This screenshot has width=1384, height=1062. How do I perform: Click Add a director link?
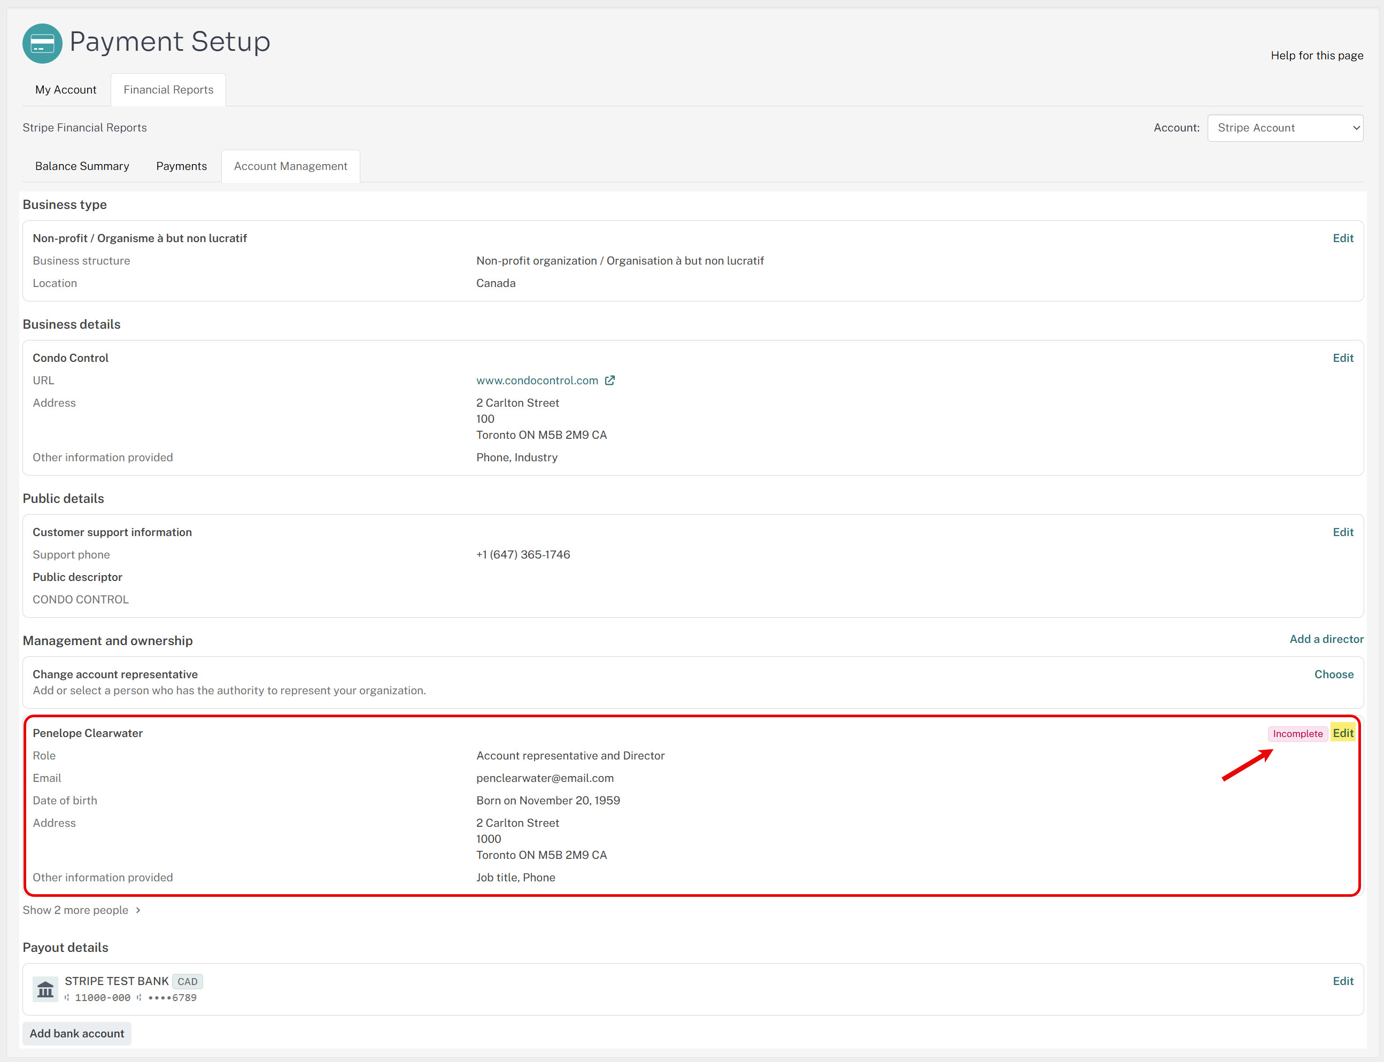tap(1326, 639)
